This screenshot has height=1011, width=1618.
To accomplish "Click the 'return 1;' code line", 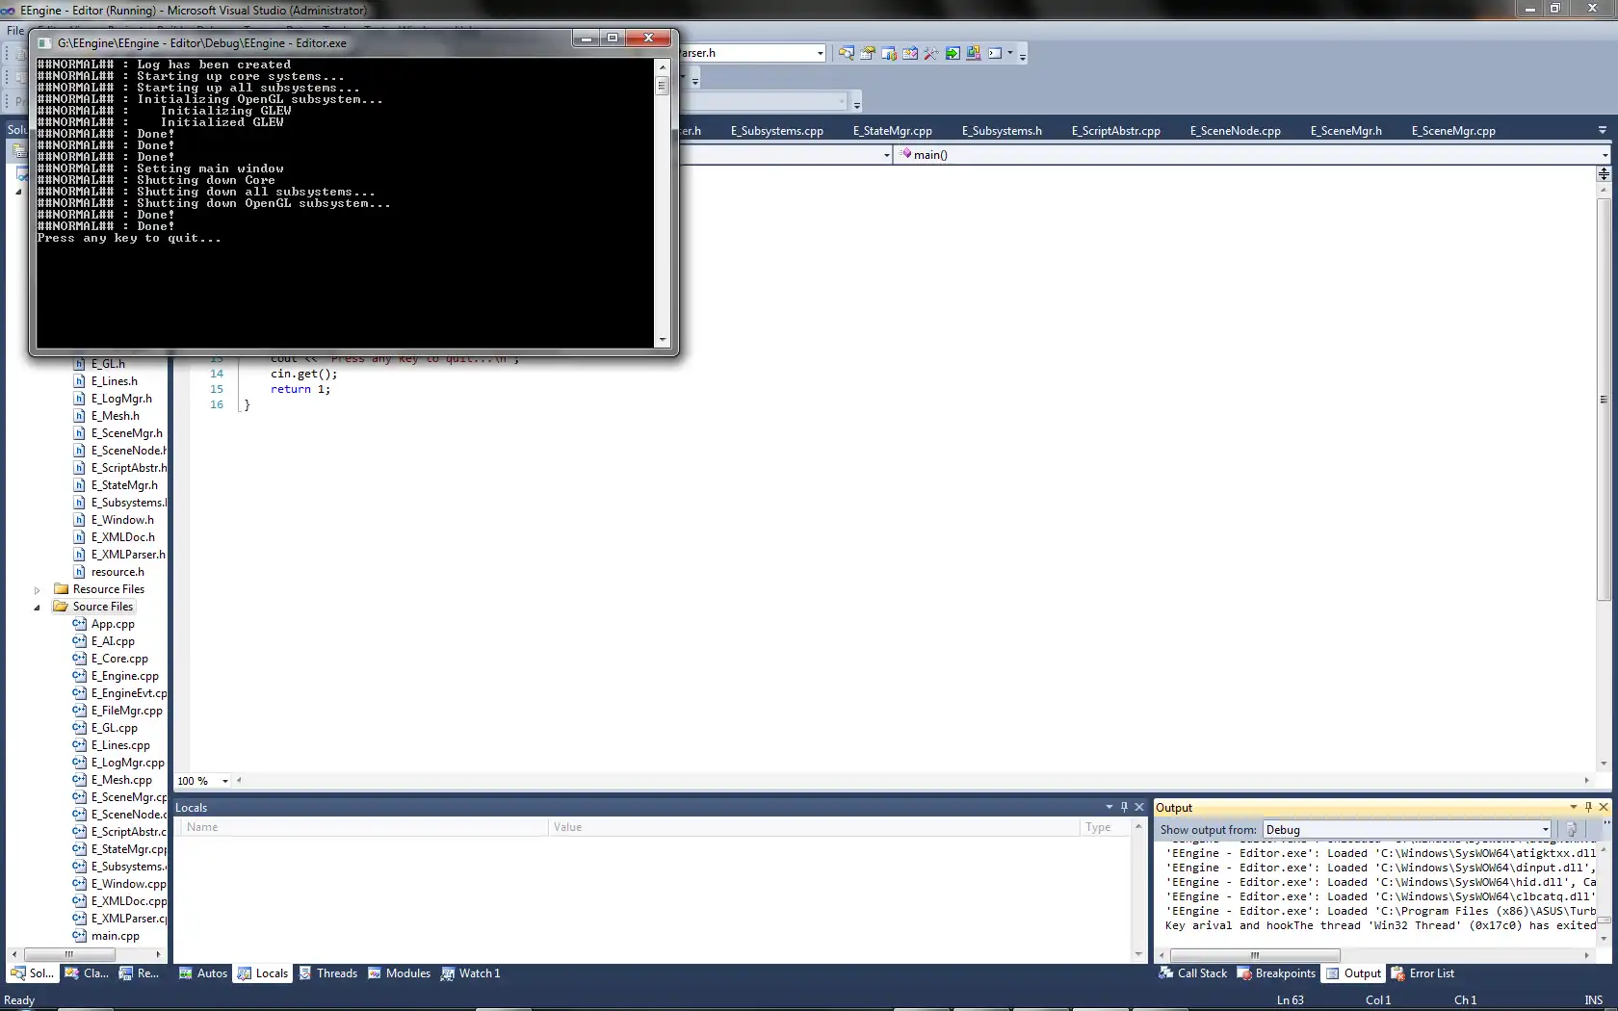I will click(x=300, y=389).
